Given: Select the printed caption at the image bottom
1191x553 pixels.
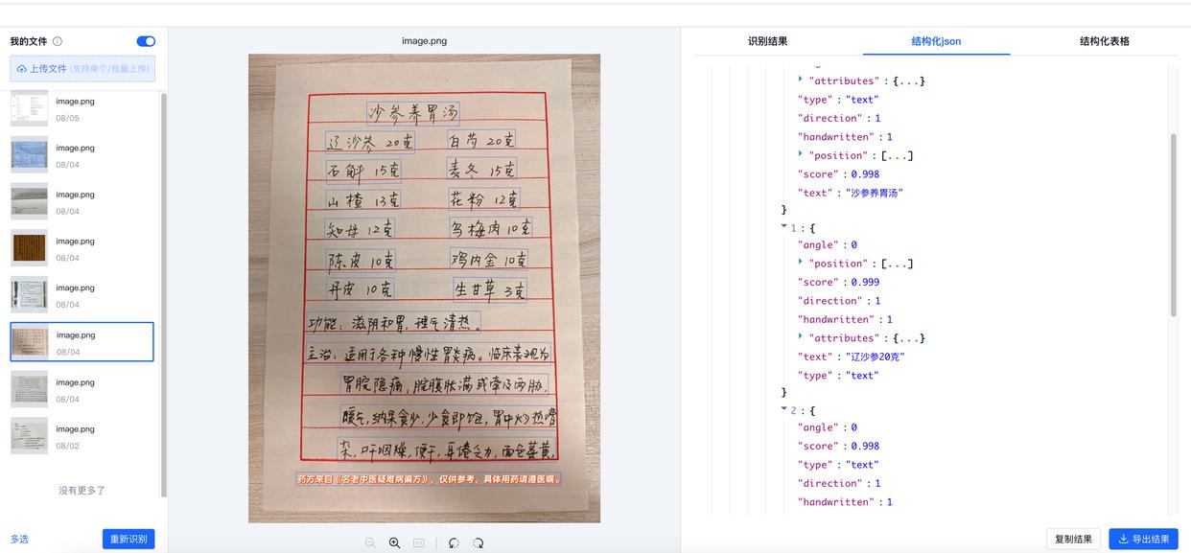Looking at the screenshot, I should tap(429, 478).
